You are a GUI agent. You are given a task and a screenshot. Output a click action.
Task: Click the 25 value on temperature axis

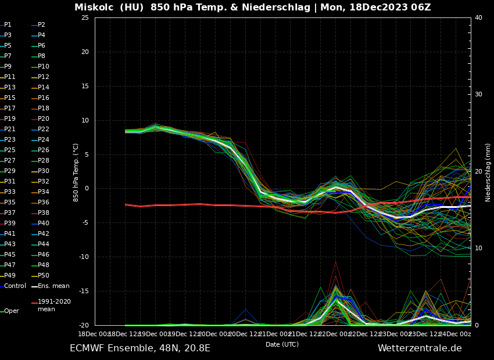coord(85,17)
